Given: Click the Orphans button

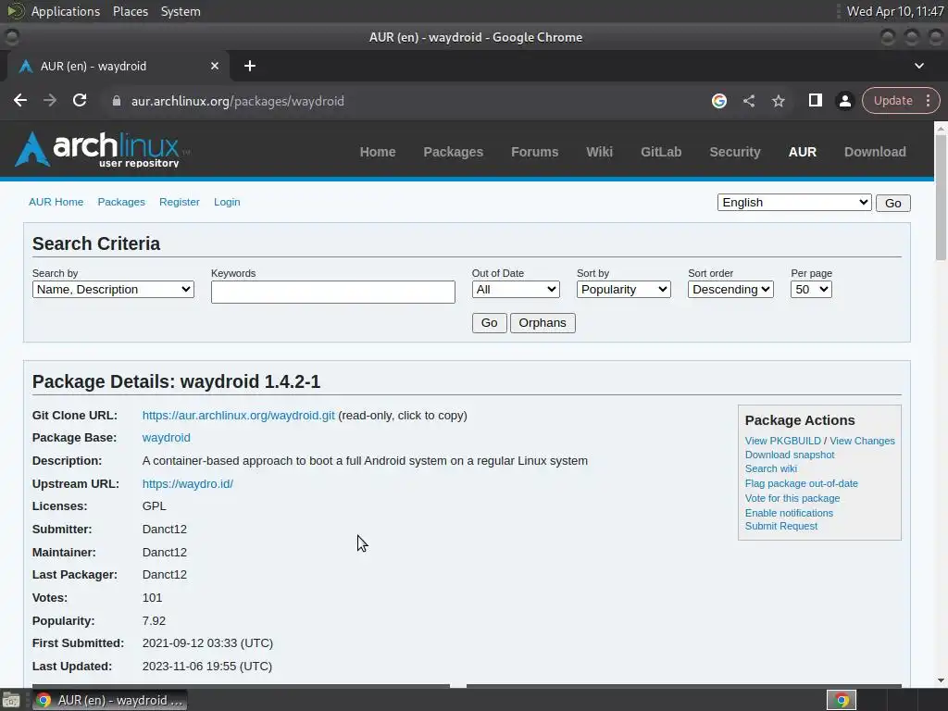Looking at the screenshot, I should 543,323.
